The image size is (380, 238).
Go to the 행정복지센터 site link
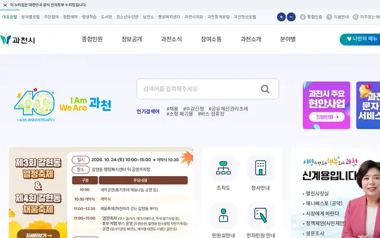[x=169, y=17]
